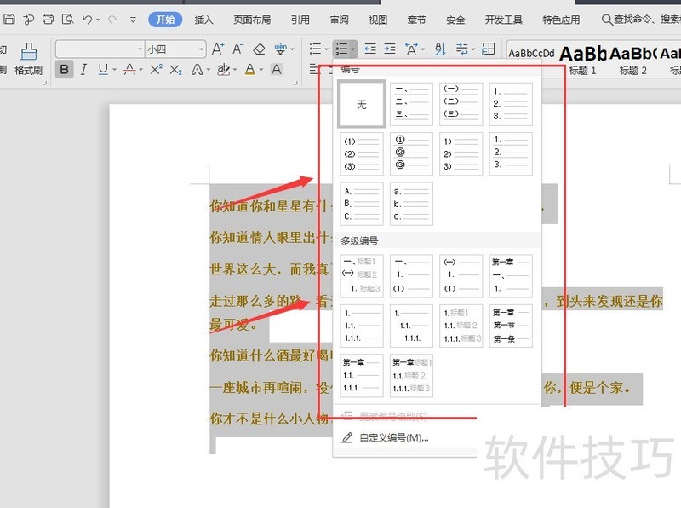Viewport: 681px width, 508px height.
Task: Click the Redo arrow icon
Action: pyautogui.click(x=113, y=19)
